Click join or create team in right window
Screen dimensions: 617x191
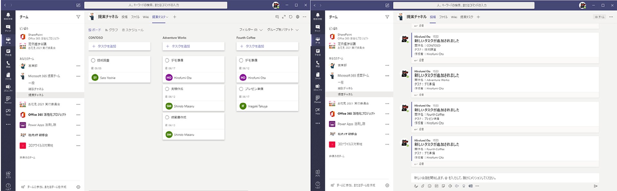pos(353,185)
